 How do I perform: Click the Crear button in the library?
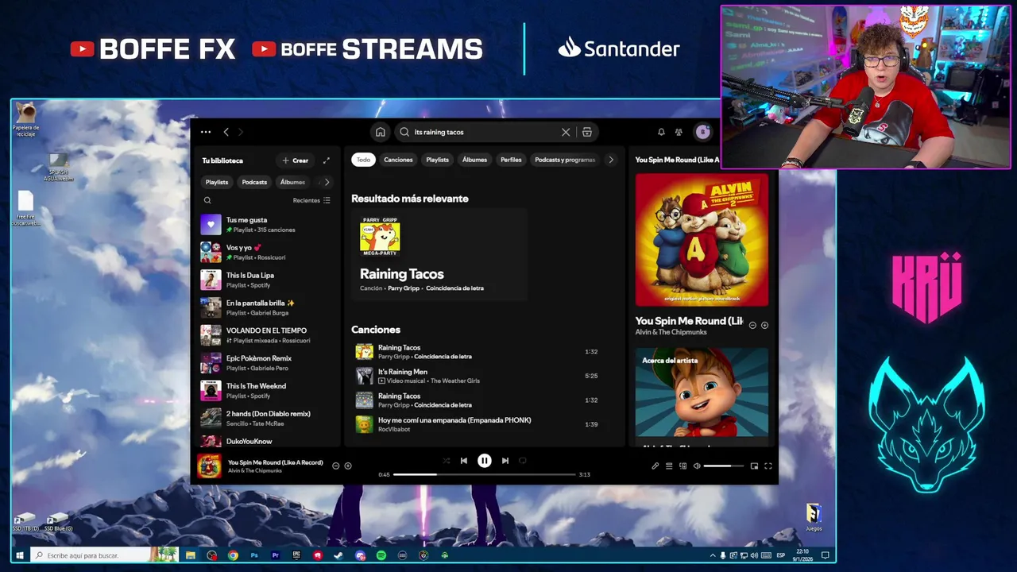[x=295, y=160]
